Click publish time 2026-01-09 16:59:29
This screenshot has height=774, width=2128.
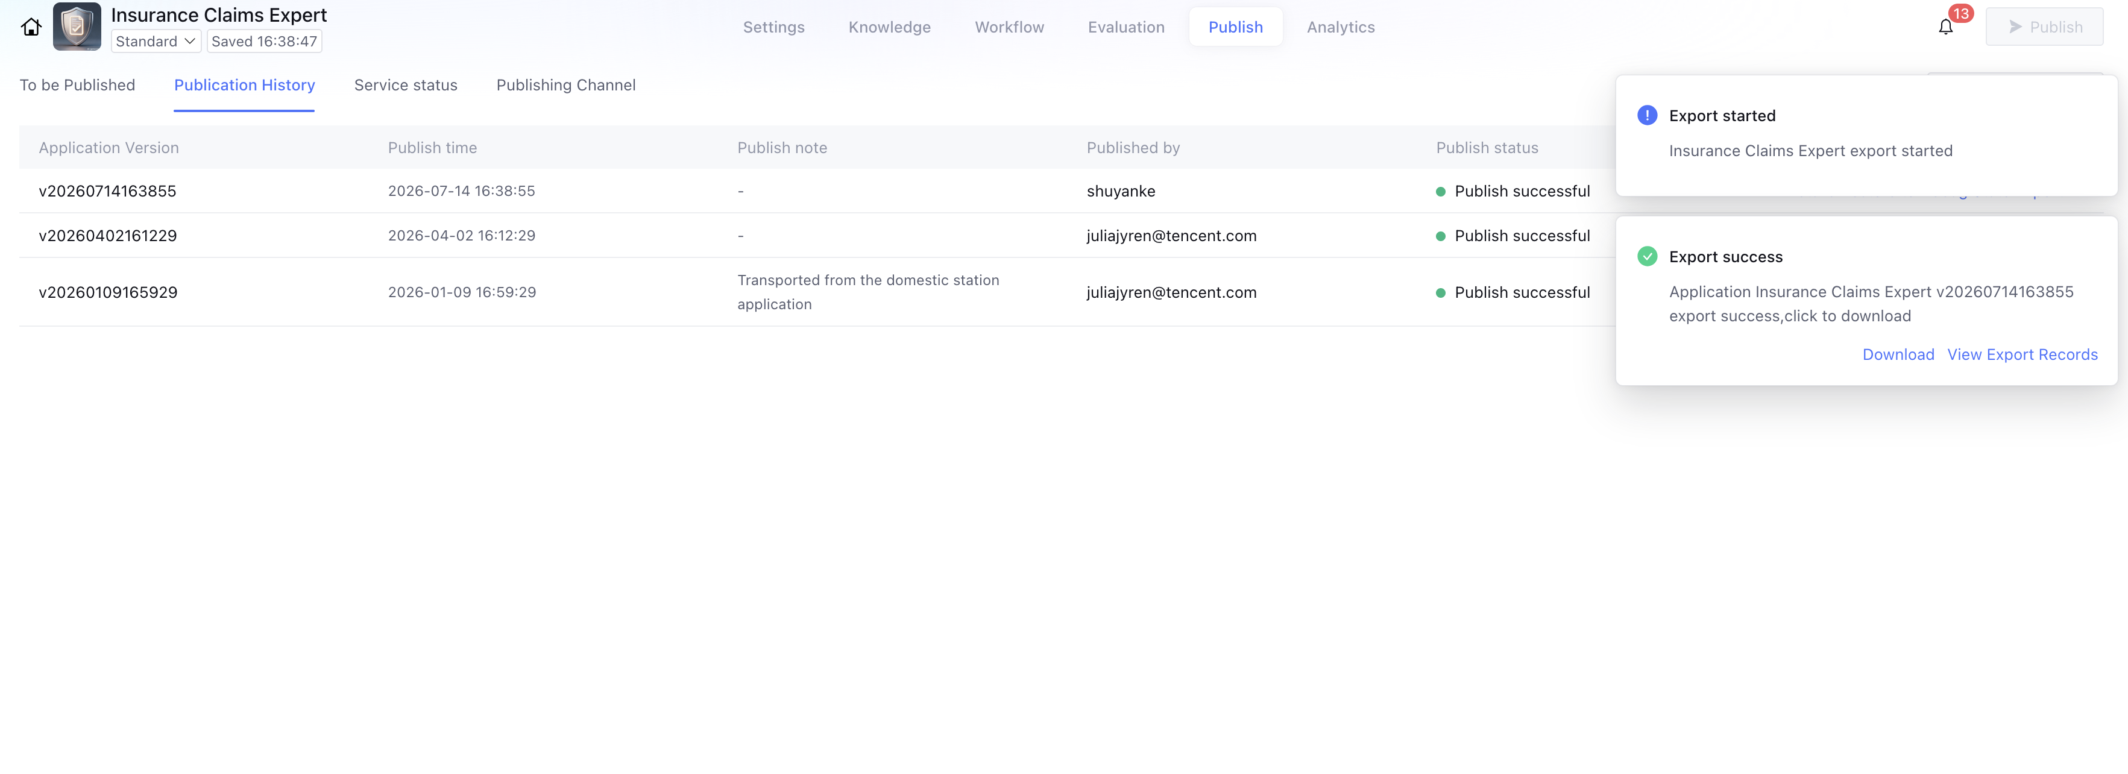(x=462, y=292)
